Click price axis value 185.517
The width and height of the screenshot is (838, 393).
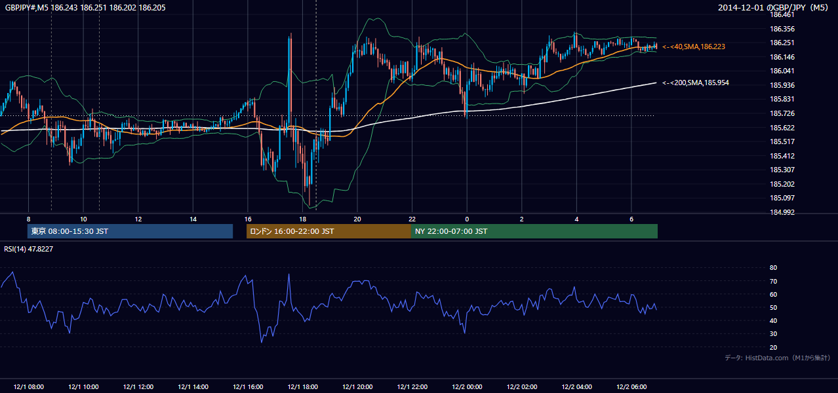pos(783,141)
